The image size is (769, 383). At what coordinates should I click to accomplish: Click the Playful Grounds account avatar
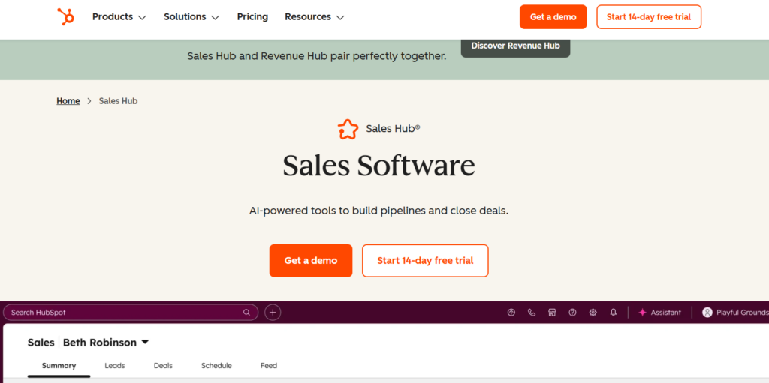(707, 313)
